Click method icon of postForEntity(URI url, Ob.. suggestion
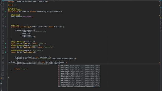The image size is (162, 91). click(59, 71)
